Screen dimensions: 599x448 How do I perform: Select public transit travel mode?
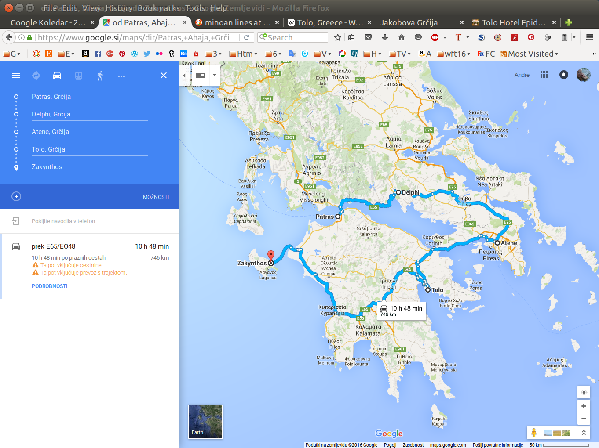coord(79,76)
